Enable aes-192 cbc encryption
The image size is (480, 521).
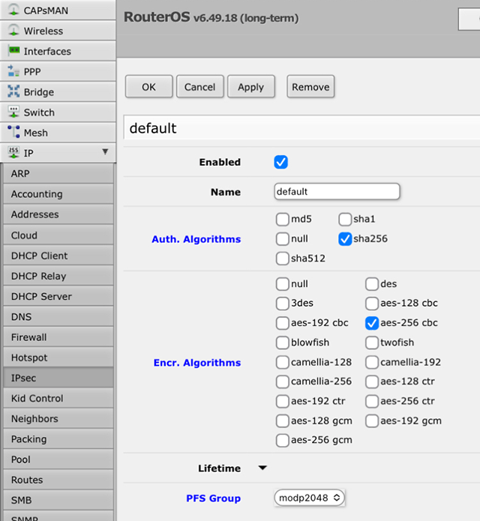click(282, 323)
